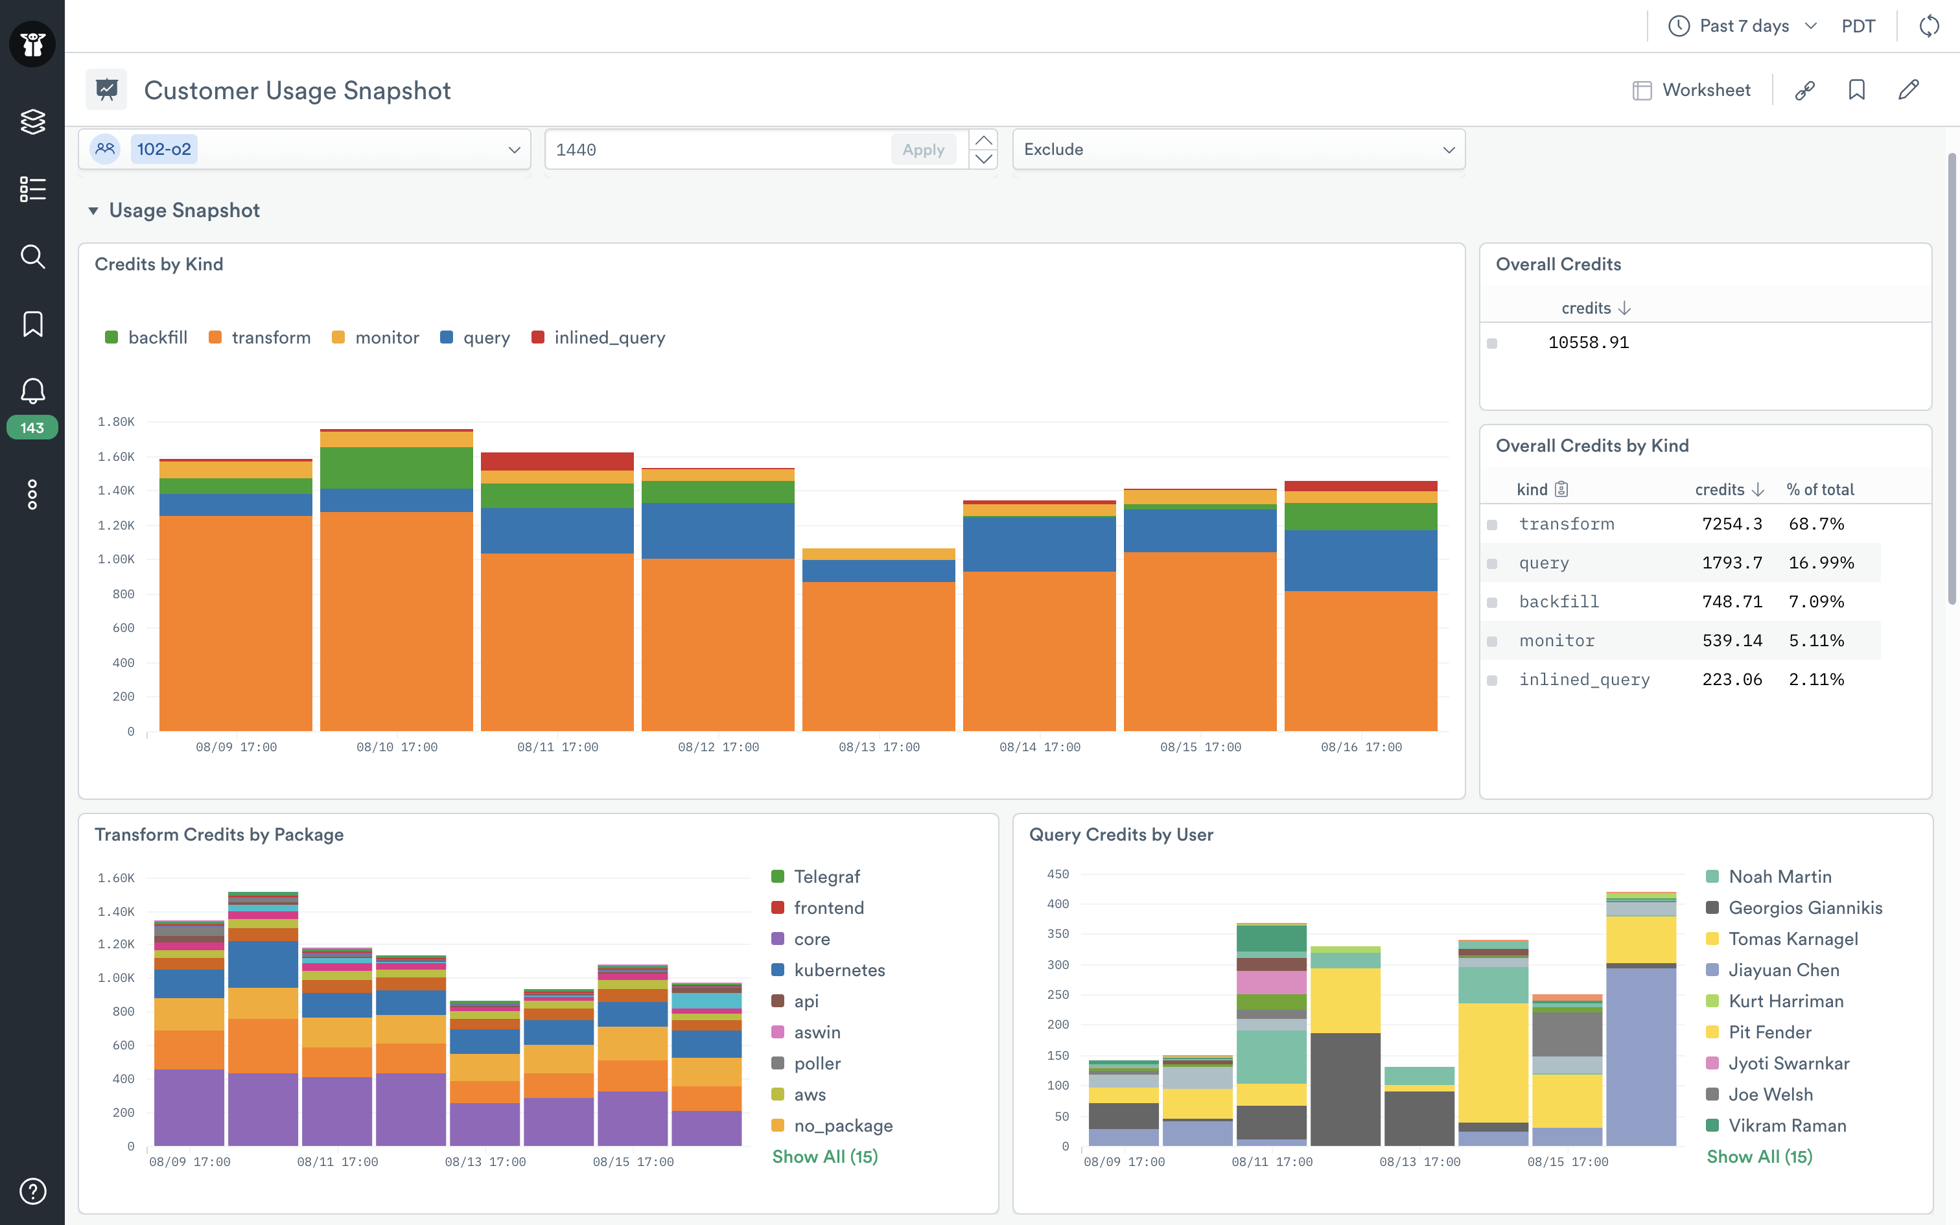Click the Credits by Kind panel title
Screen dimensions: 1960x1225
click(x=159, y=264)
